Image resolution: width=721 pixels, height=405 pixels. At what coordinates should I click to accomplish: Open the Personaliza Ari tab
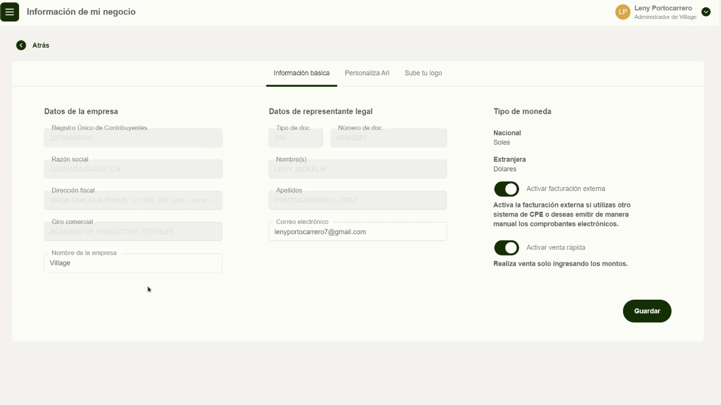367,73
